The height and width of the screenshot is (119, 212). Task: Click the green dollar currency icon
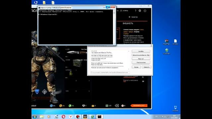[x=107, y=106]
